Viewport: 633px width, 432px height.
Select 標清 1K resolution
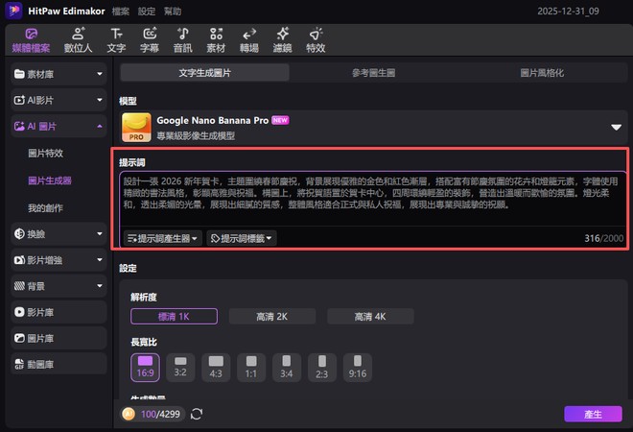[174, 317]
